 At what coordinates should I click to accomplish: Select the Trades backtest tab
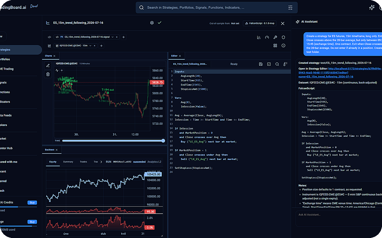[x=83, y=162]
